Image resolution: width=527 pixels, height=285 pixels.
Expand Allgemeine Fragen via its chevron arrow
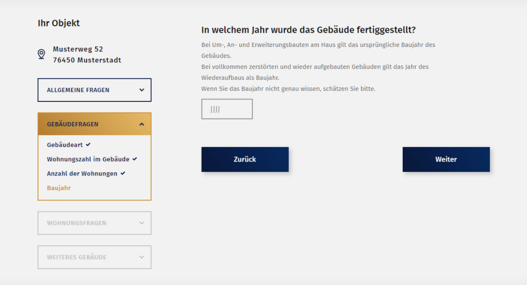pos(142,90)
